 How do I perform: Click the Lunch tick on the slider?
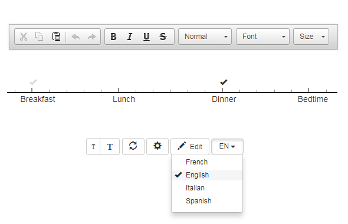pyautogui.click(x=119, y=90)
